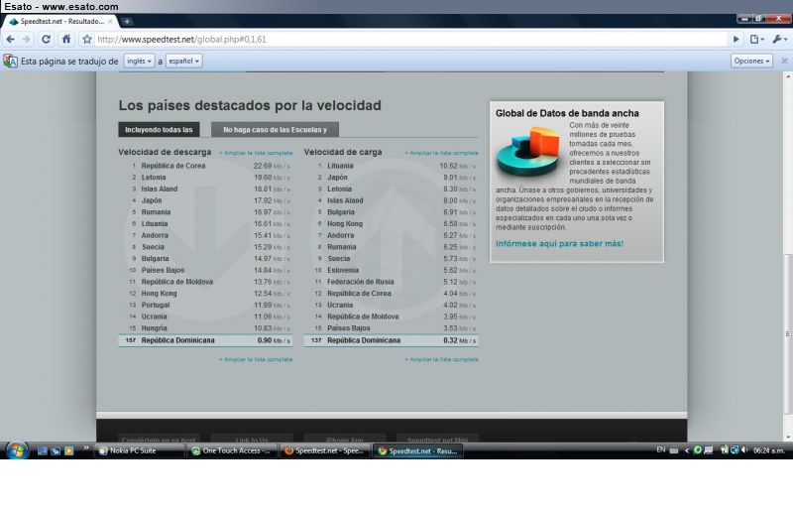Screen dimensions: 793x507
Task: Expand full list above the upload speed table
Action: [441, 153]
